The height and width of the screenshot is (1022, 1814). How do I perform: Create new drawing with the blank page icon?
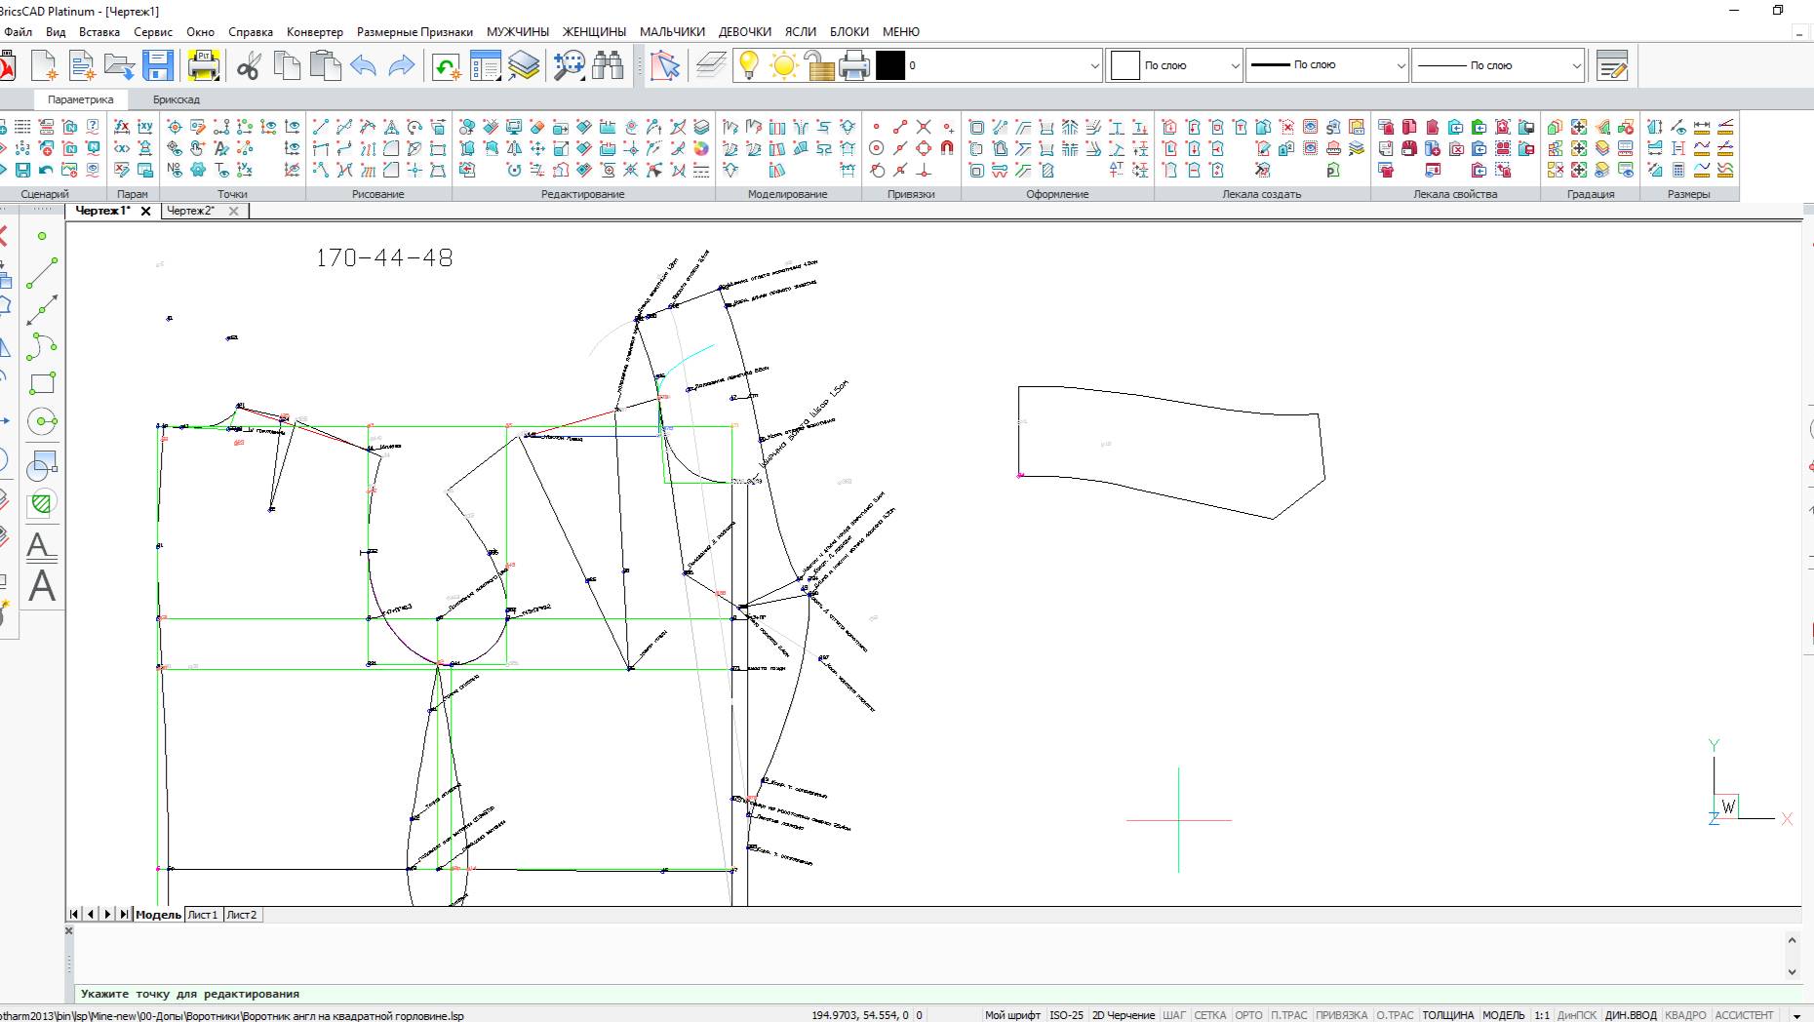click(x=44, y=66)
